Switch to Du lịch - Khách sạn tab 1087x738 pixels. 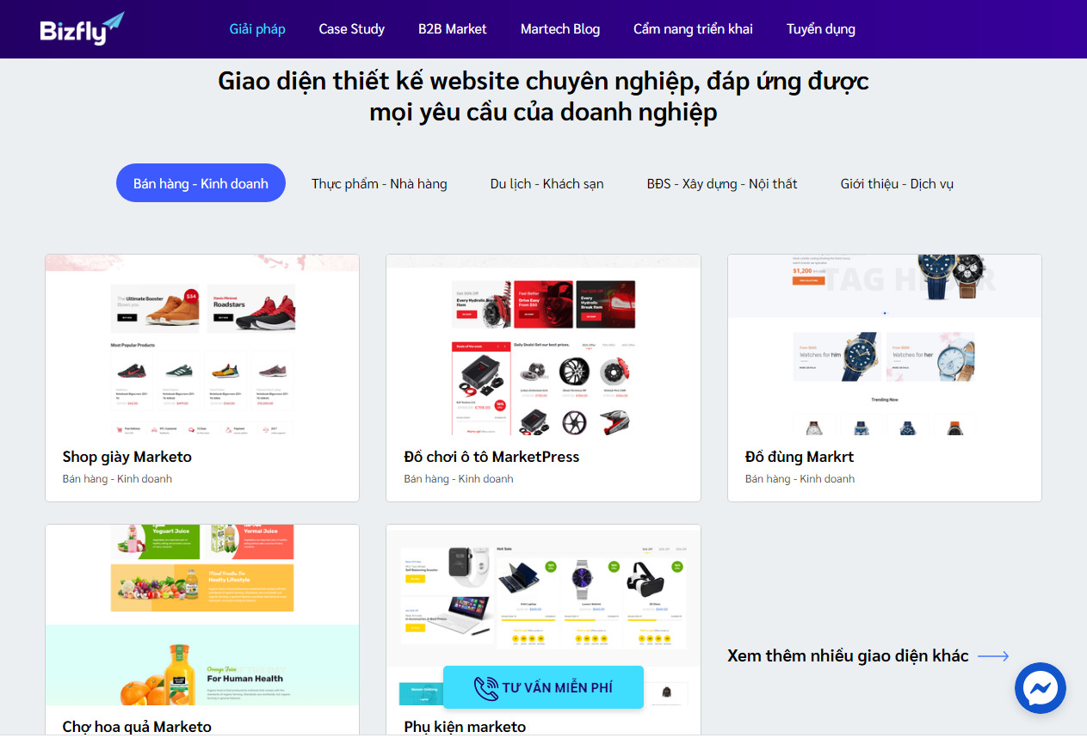[x=547, y=183]
